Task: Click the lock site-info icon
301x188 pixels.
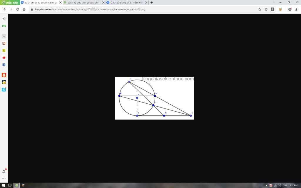Action: pos(32,9)
